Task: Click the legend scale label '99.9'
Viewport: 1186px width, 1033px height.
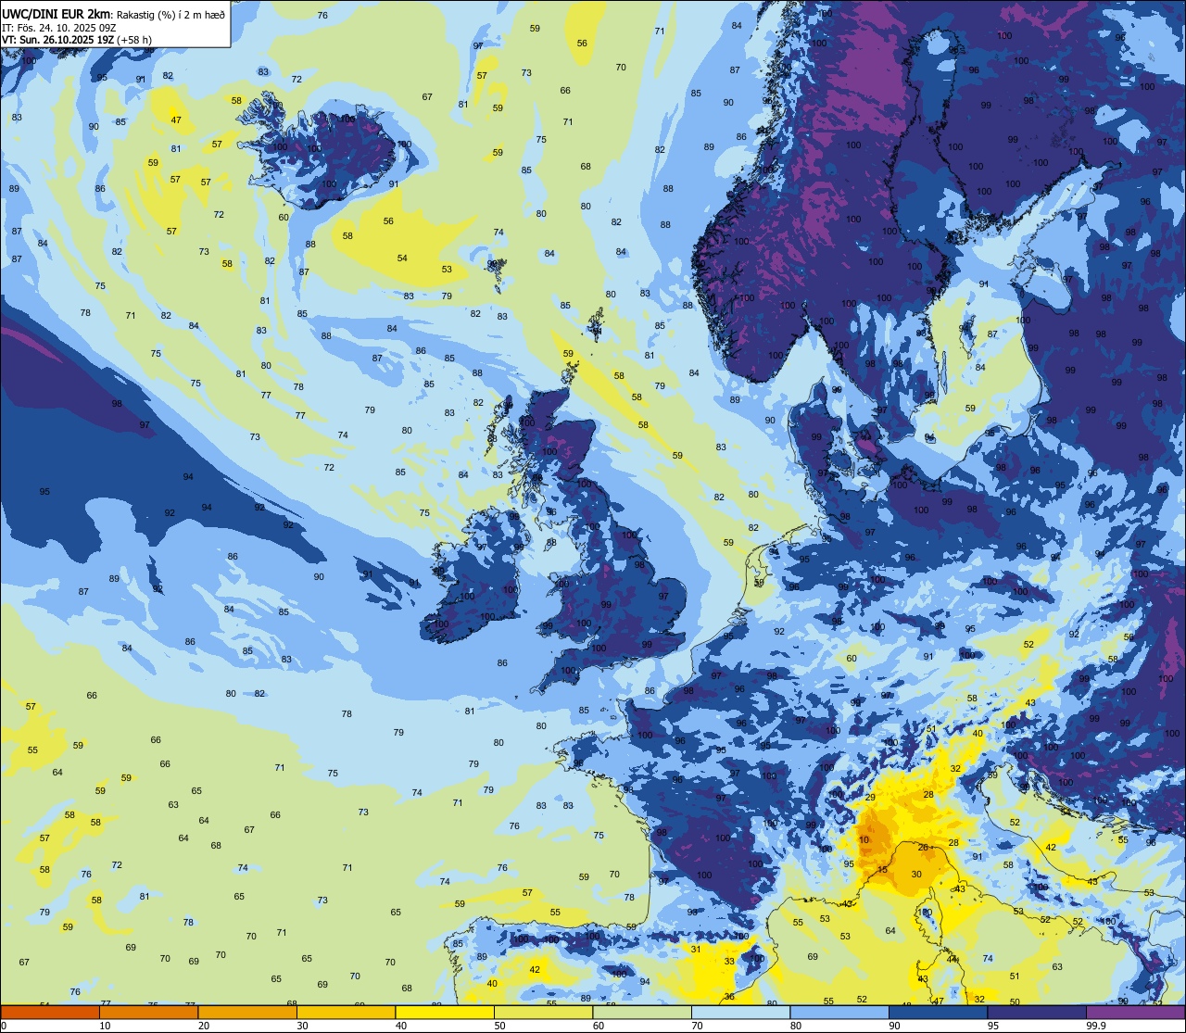Action: (x=1097, y=1026)
